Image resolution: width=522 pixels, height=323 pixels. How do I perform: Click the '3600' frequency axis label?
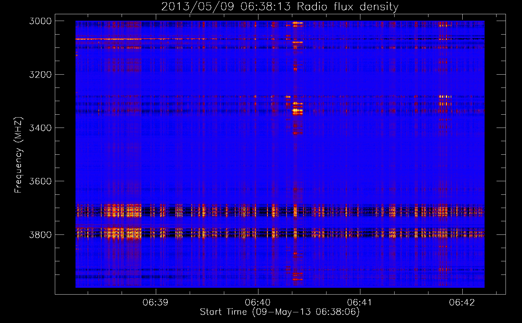coord(40,181)
